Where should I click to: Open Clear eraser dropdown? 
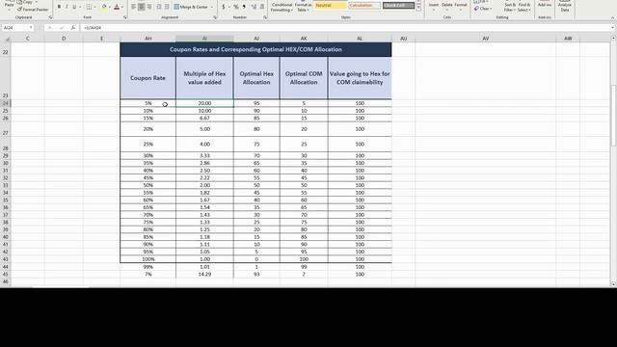click(482, 9)
